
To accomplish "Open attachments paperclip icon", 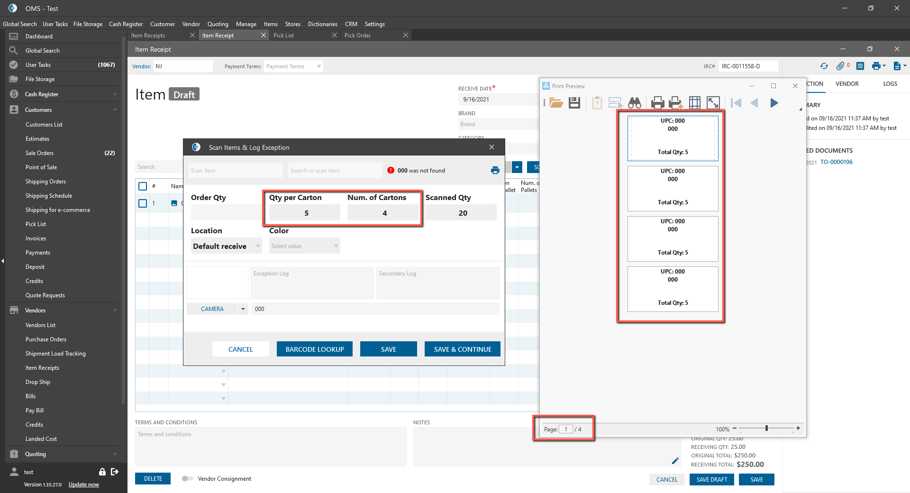I will [840, 66].
